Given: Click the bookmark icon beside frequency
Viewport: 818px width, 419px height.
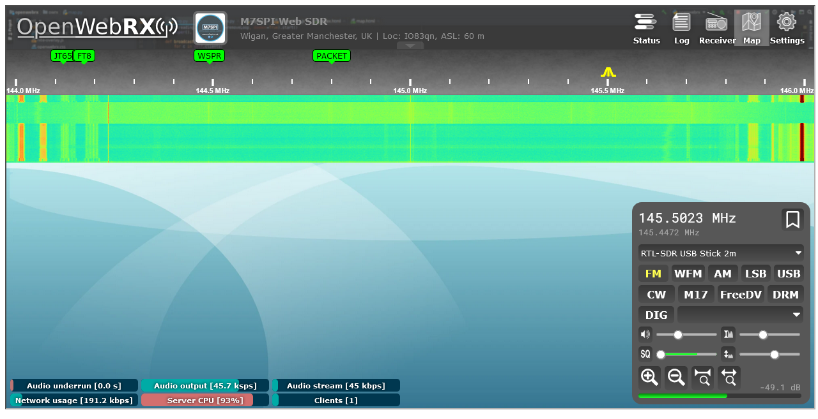Looking at the screenshot, I should pyautogui.click(x=792, y=219).
